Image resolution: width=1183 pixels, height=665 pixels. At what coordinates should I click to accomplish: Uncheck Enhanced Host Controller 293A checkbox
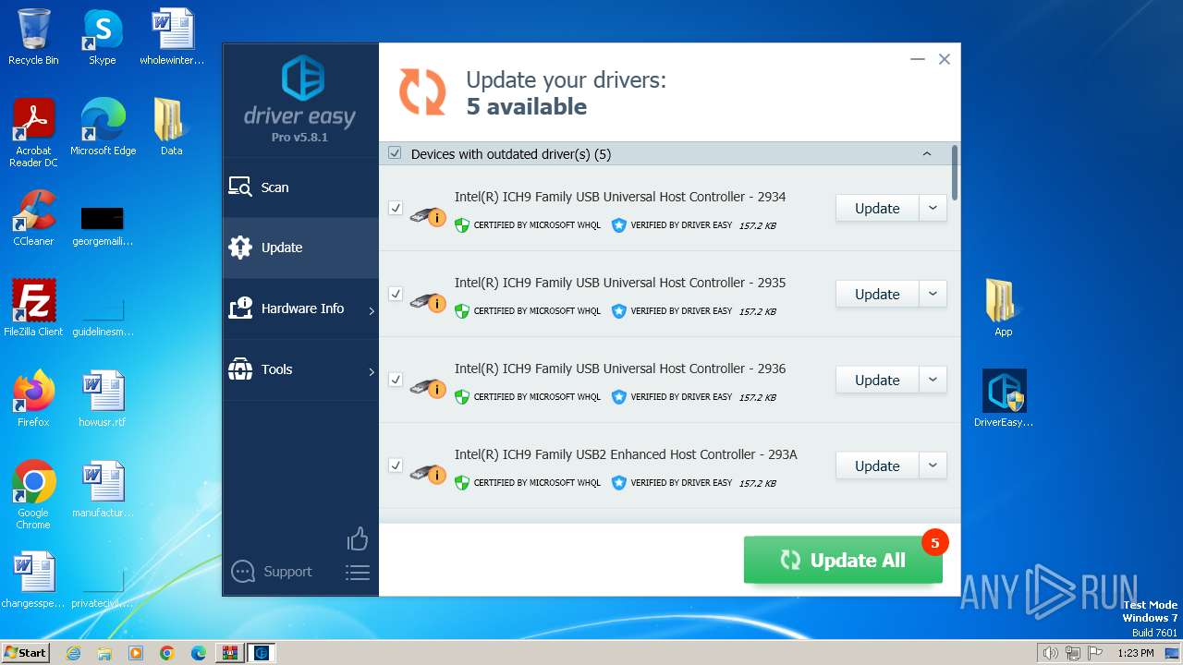(396, 466)
